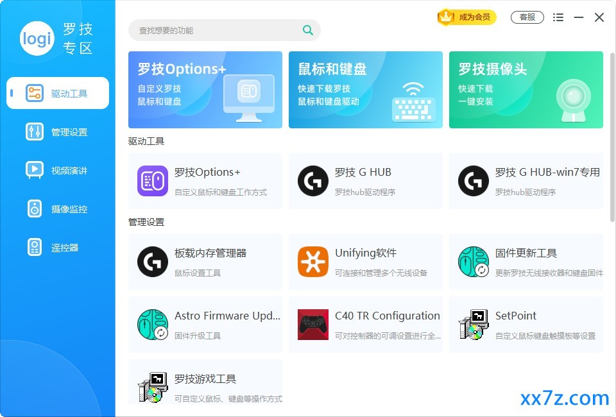Click description 自定义鼠标和键盘工作方式
The image size is (616, 417).
click(x=220, y=192)
